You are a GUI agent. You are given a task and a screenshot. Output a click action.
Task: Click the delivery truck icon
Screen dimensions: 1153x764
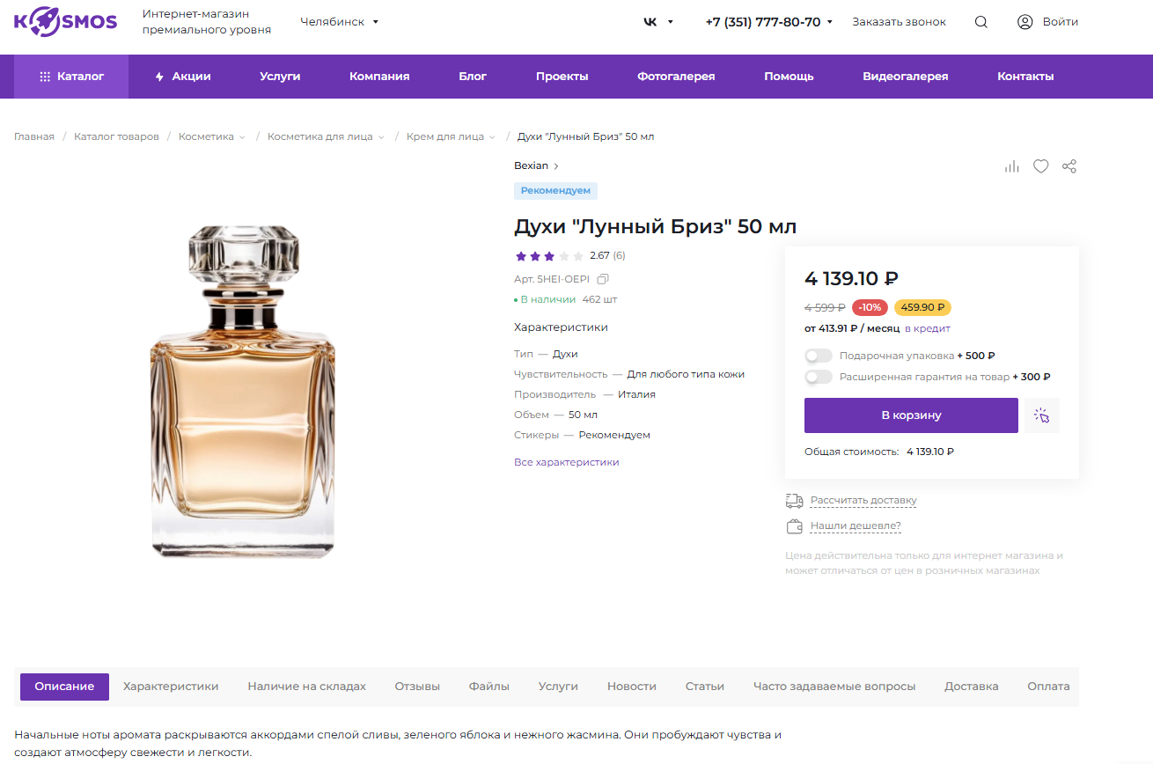[795, 501]
